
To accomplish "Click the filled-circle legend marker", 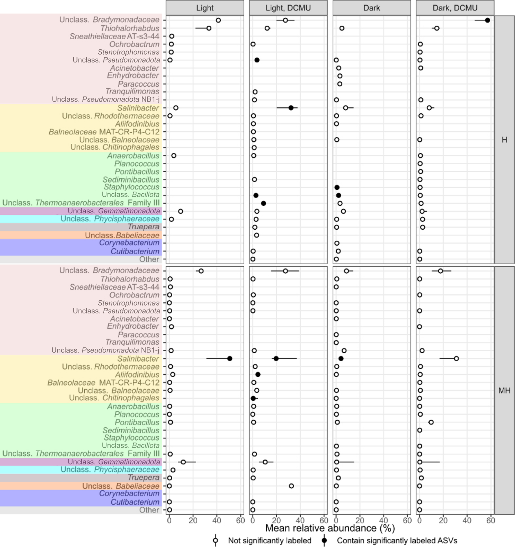I will (324, 540).
